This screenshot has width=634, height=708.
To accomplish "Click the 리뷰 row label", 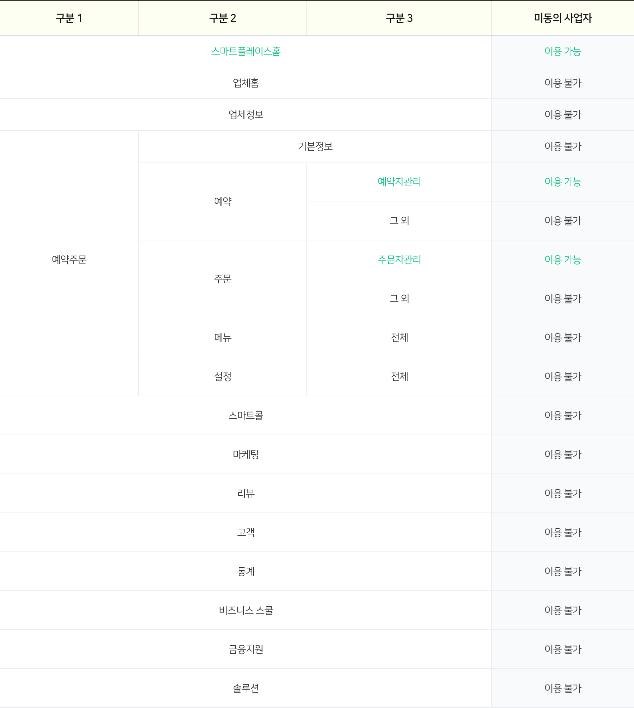I will 246,493.
